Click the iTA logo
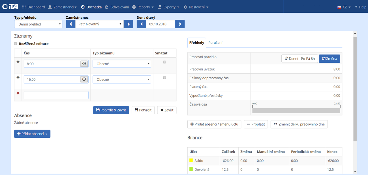 [10, 7]
